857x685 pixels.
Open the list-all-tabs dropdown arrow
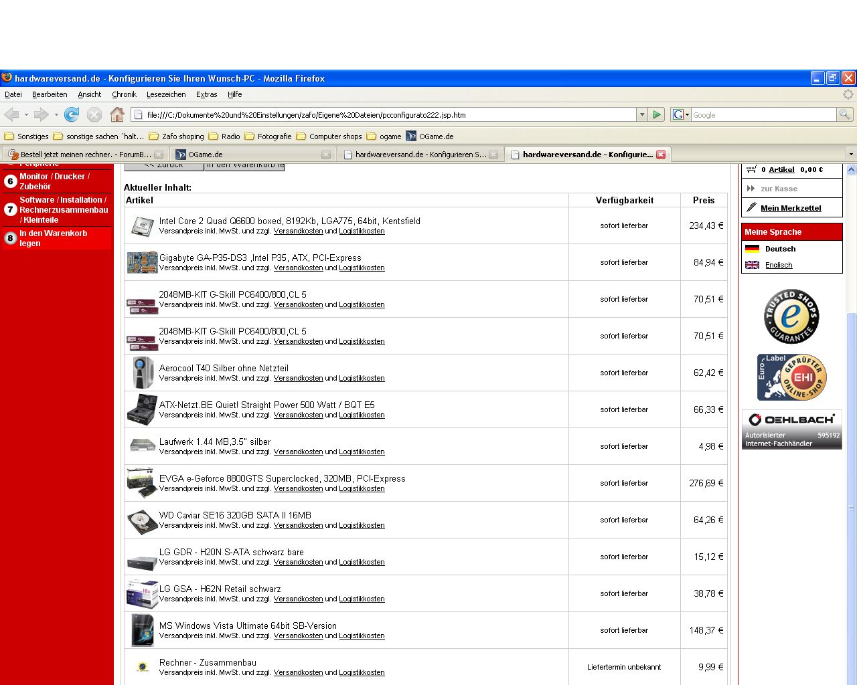pos(851,155)
